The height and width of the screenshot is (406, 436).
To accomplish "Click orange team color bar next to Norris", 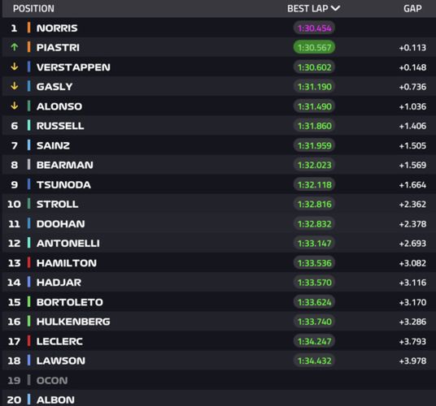I will pyautogui.click(x=28, y=28).
